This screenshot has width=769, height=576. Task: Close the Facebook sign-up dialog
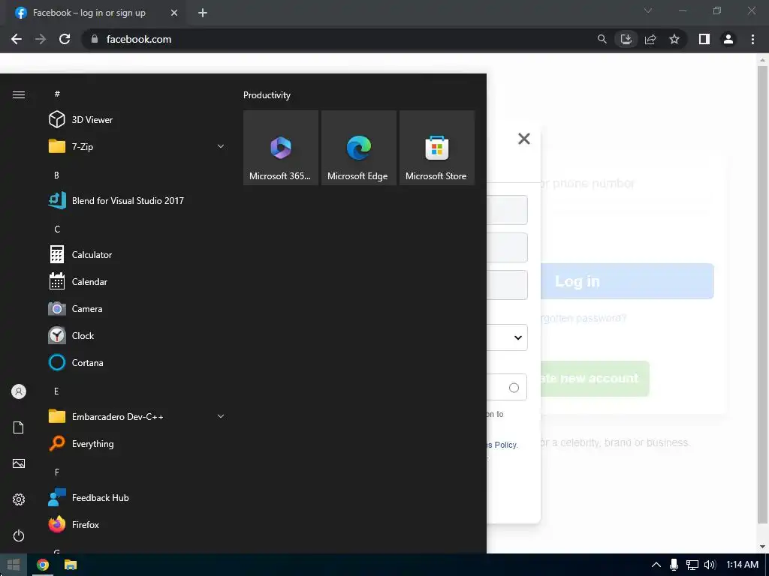pyautogui.click(x=523, y=139)
